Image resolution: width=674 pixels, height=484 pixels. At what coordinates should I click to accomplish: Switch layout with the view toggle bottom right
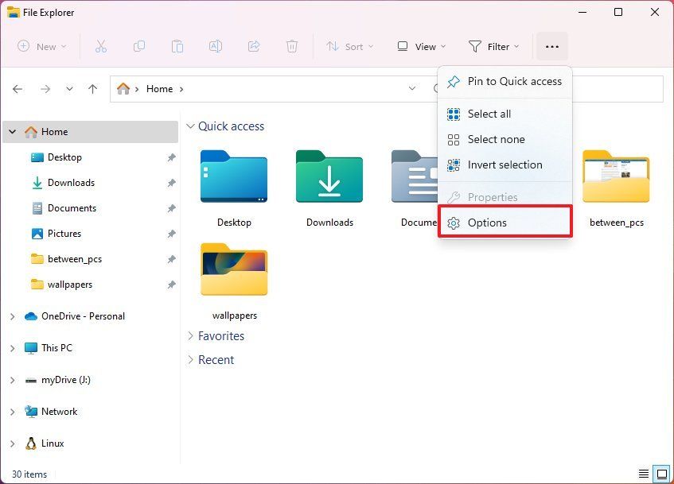tap(660, 474)
